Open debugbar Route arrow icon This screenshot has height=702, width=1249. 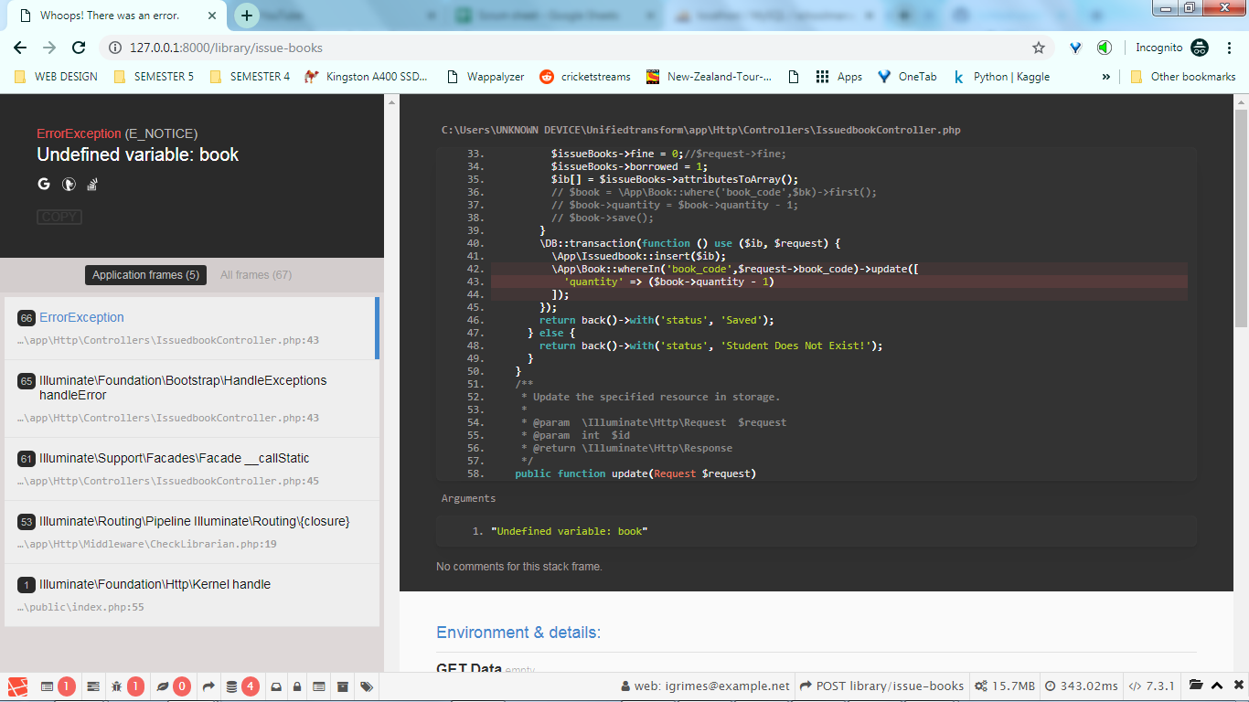[x=208, y=686]
